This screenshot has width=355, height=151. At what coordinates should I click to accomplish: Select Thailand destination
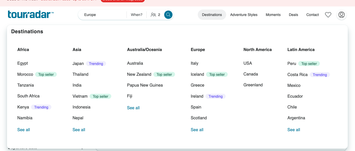tap(80, 74)
